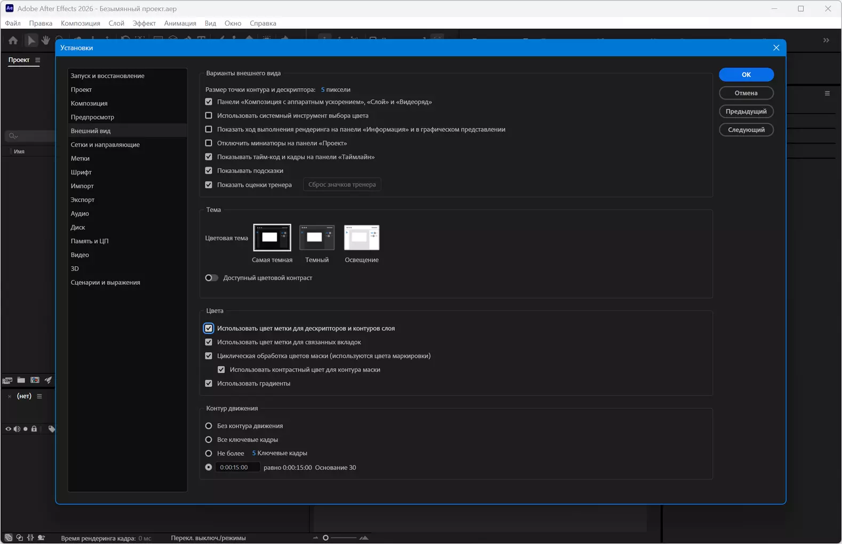Uncheck Использовать градиенты
This screenshot has width=842, height=544.
(209, 384)
